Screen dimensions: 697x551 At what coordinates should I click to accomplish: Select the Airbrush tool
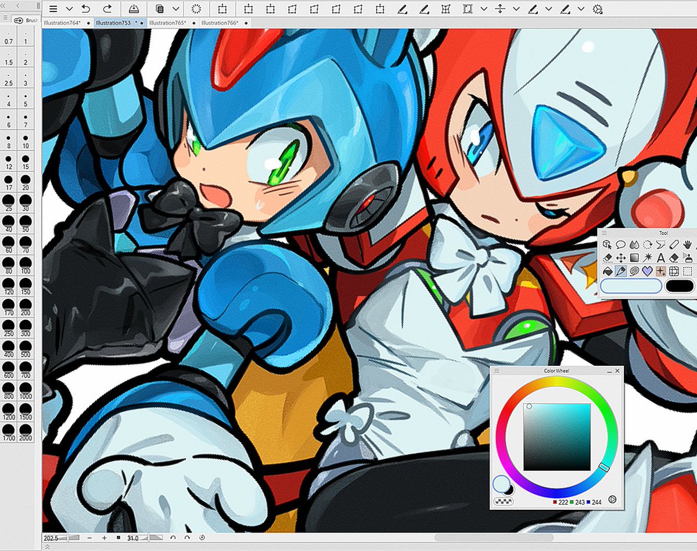point(688,258)
